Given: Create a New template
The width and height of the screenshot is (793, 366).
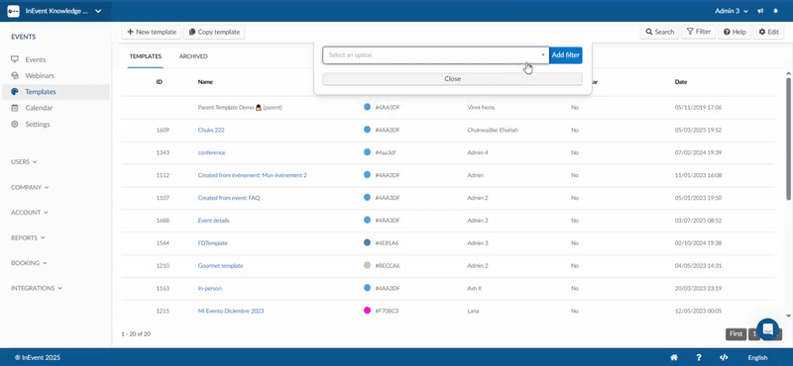Looking at the screenshot, I should [x=152, y=32].
